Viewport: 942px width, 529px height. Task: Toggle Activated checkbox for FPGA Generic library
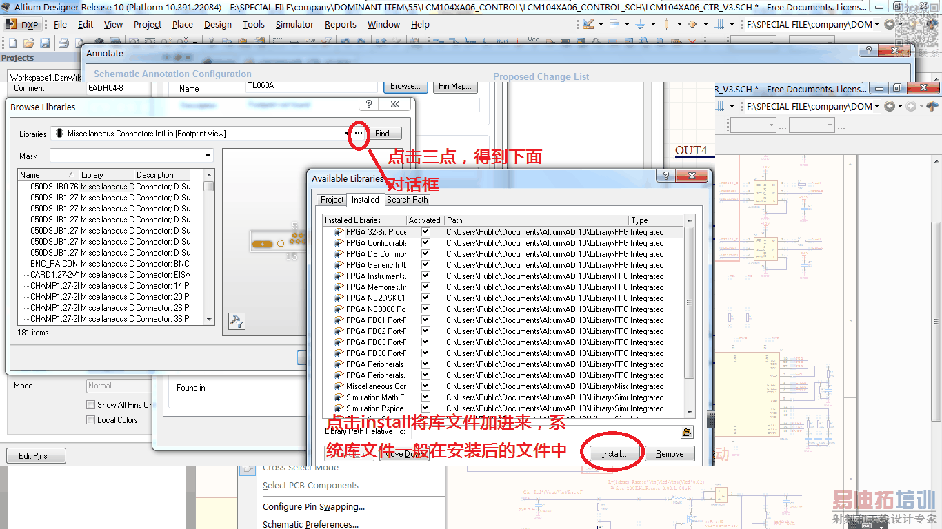point(425,265)
